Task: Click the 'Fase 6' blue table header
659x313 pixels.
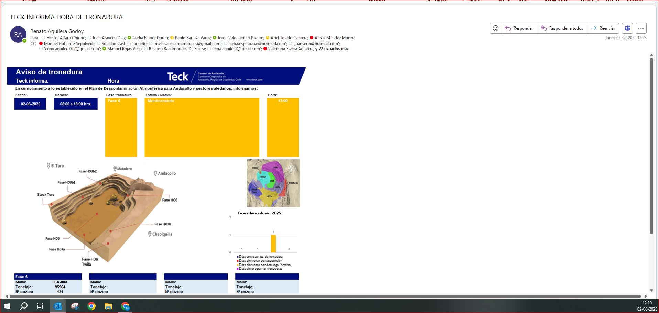Action: coord(48,277)
